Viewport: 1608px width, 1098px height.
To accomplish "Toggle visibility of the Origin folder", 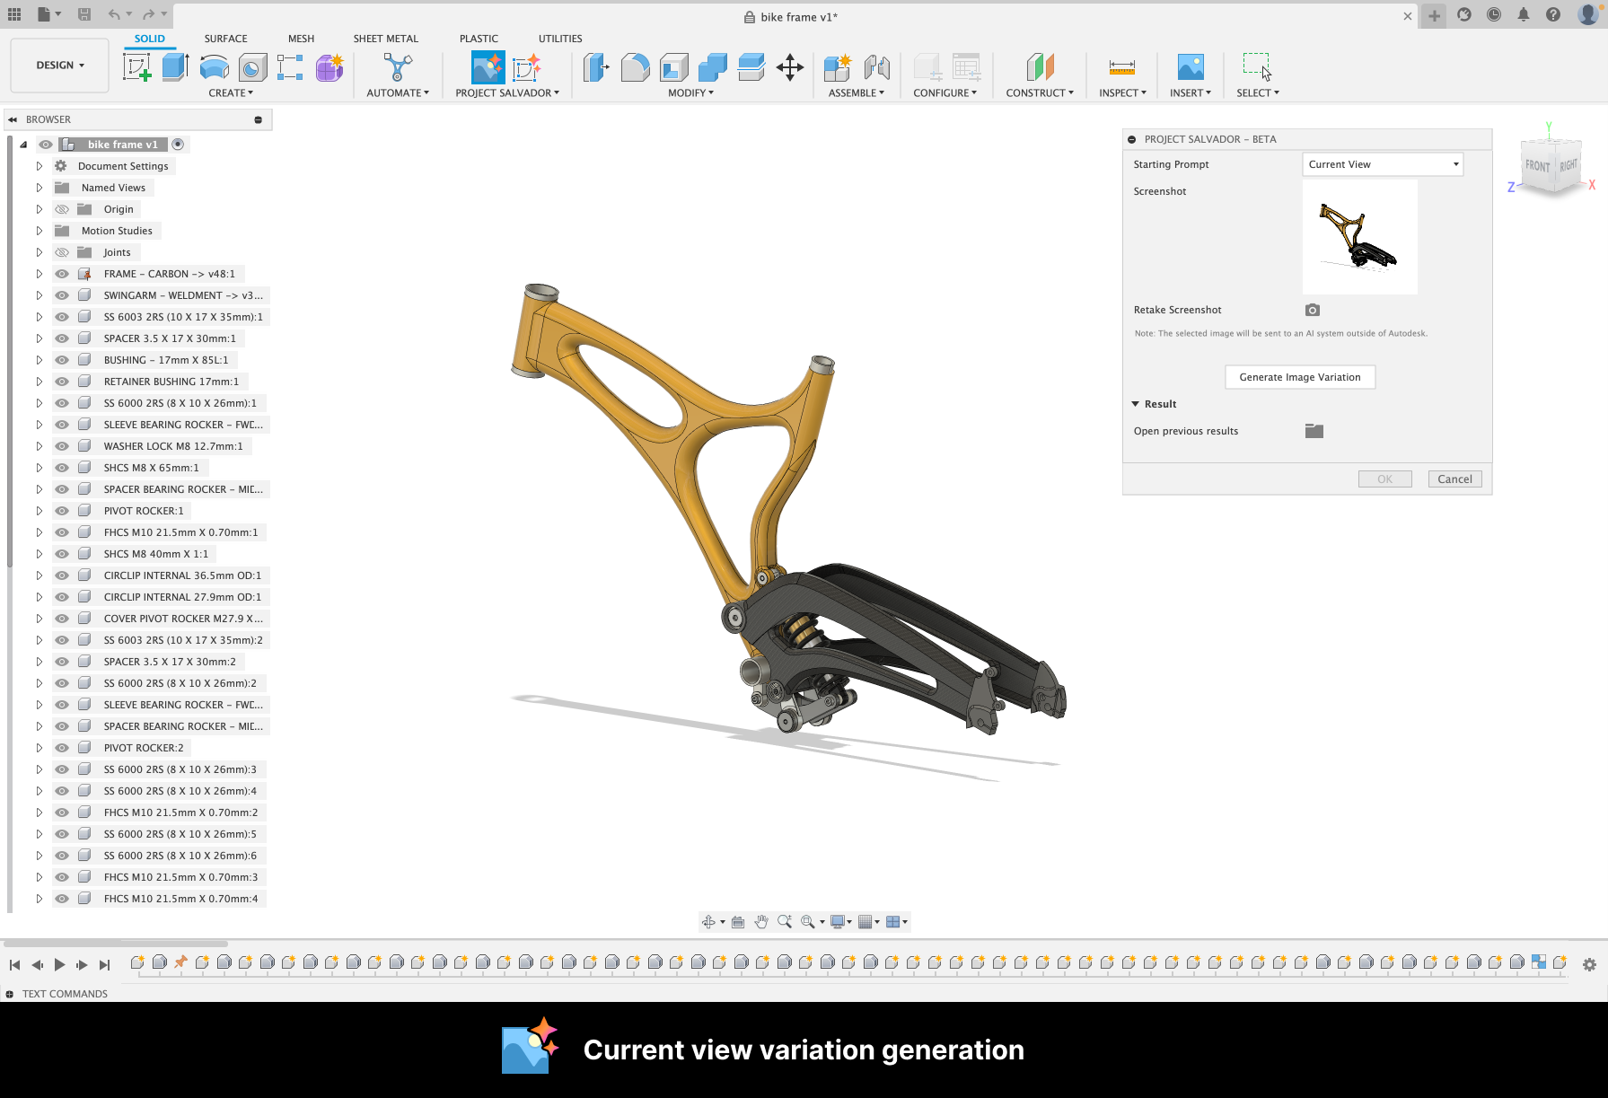I will coord(62,209).
